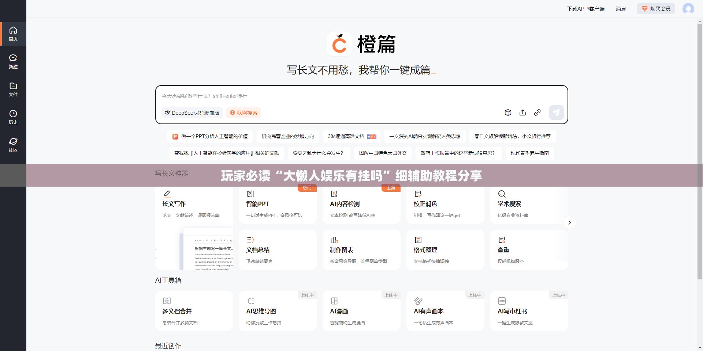Image resolution: width=703 pixels, height=351 pixels.
Task: Click the cube icon in input box
Action: tap(508, 112)
